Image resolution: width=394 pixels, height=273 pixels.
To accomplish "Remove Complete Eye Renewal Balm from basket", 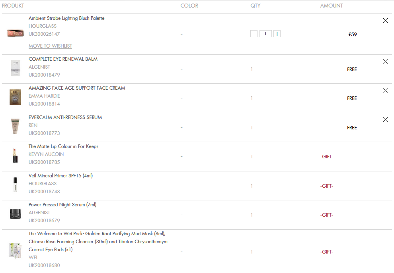I will click(x=385, y=62).
